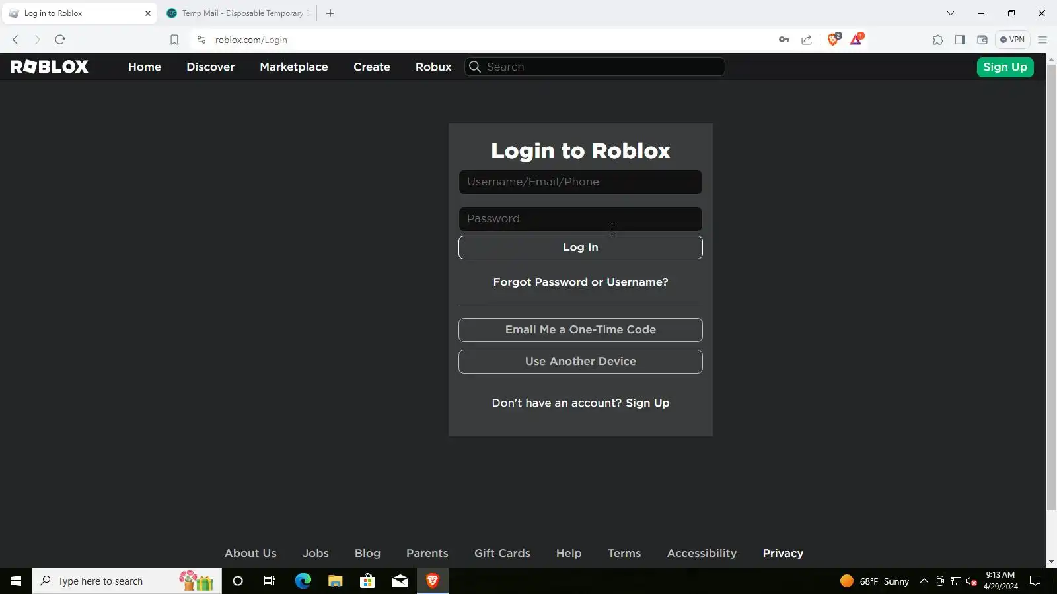
Task: Open Forgot Password or Username link
Action: [581, 282]
